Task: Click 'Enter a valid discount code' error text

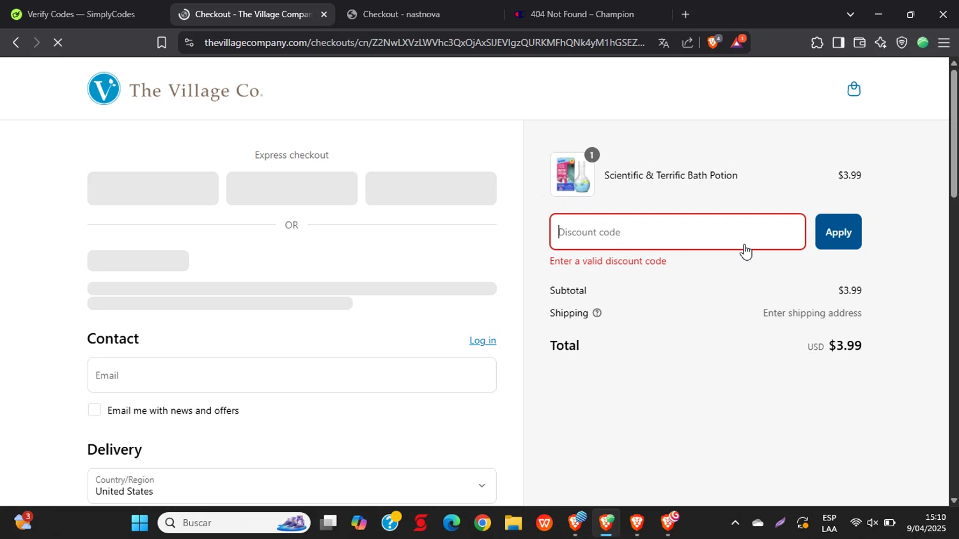Action: click(x=608, y=261)
